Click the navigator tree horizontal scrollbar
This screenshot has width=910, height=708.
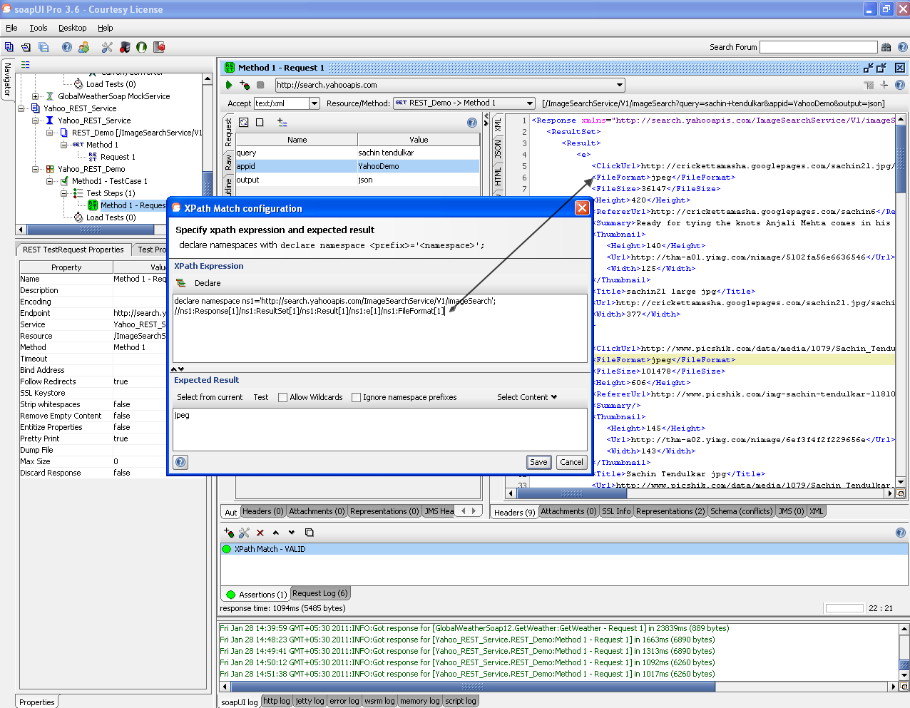click(x=91, y=230)
